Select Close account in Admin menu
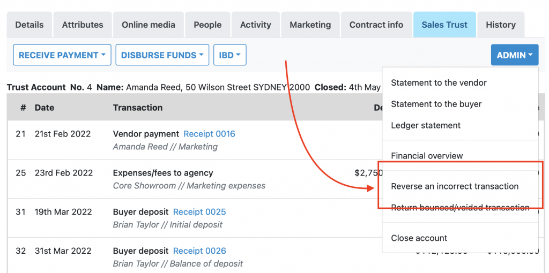 pyautogui.click(x=419, y=238)
